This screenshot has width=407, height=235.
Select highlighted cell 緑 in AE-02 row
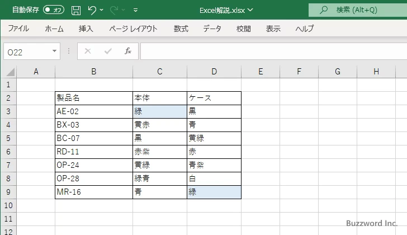click(x=160, y=112)
